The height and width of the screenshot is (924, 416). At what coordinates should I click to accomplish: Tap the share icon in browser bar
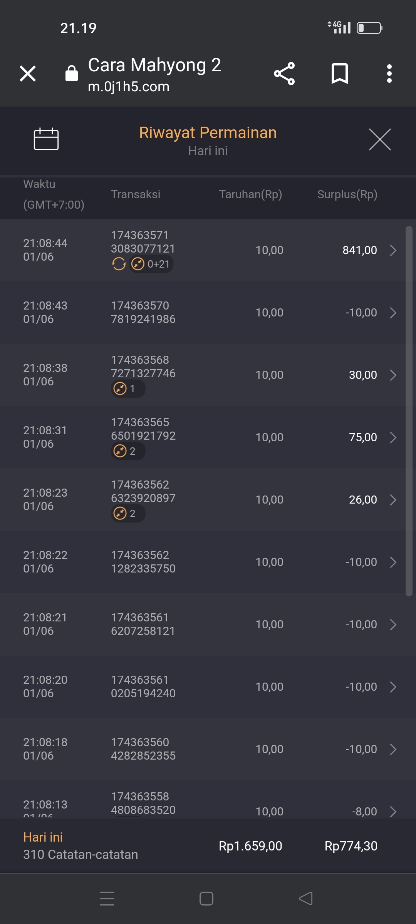coord(284,74)
